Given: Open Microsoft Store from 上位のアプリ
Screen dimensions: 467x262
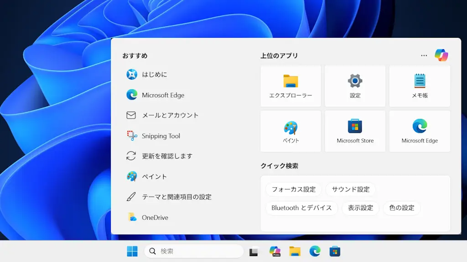Looking at the screenshot, I should click(355, 131).
